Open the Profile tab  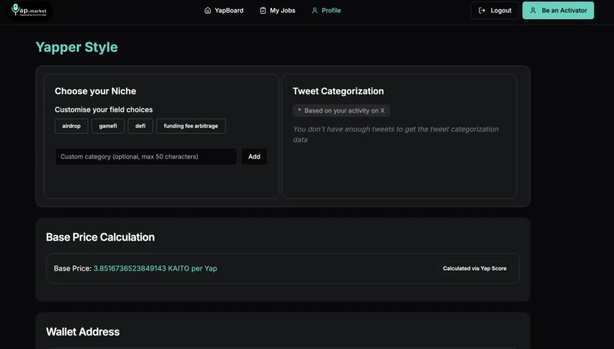[326, 11]
